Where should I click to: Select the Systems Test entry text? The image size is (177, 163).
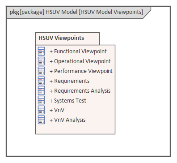pyautogui.click(x=68, y=101)
